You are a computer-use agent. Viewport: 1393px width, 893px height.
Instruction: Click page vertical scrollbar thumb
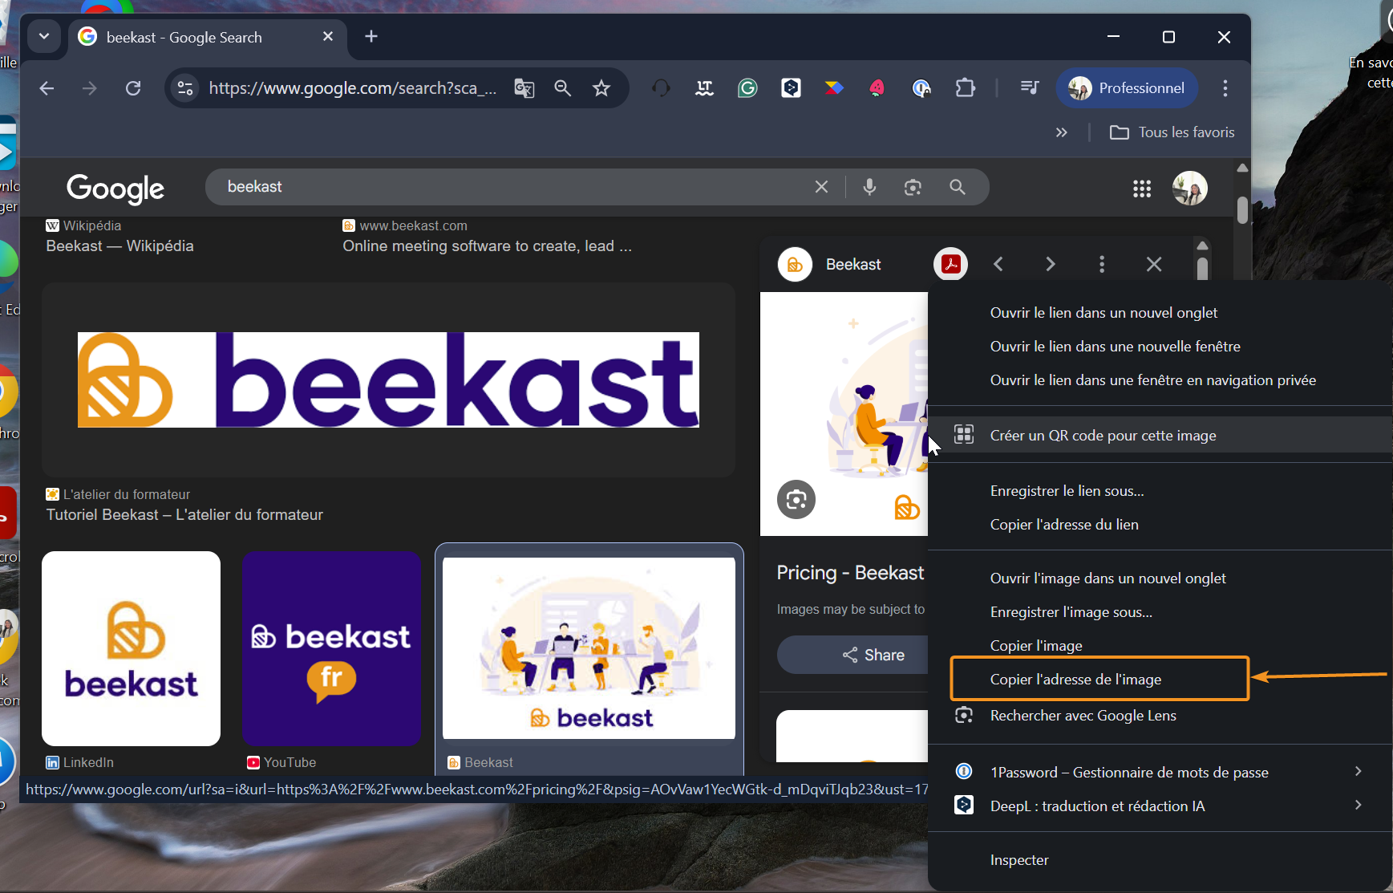tap(1242, 210)
